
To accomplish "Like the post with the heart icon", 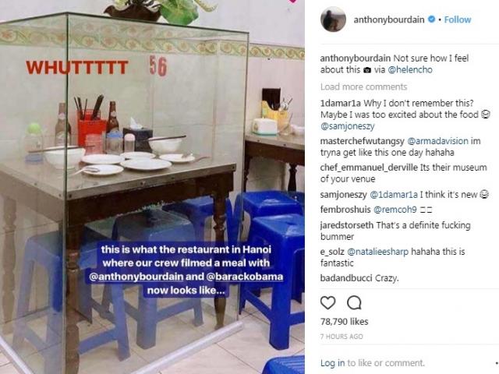I will (x=327, y=303).
